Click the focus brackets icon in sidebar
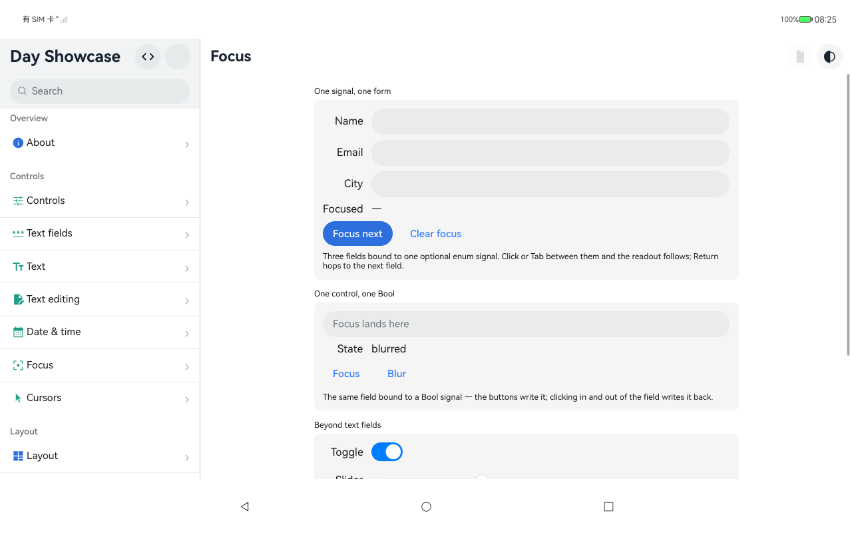Image resolution: width=852 pixels, height=533 pixels. pos(18,365)
